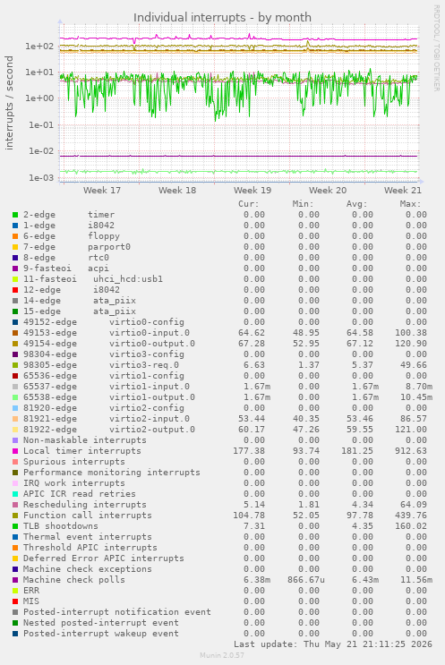
Task: Click the TLB shootdowns green swatch
Action: [x=15, y=526]
